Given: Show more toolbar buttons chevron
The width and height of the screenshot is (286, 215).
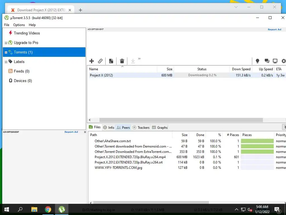Looking at the screenshot, I should point(139,59).
